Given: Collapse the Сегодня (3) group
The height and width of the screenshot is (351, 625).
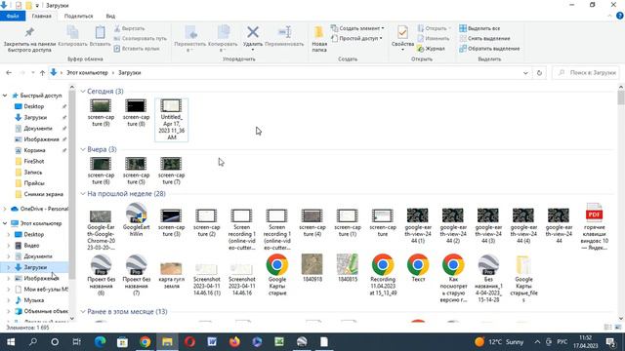Looking at the screenshot, I should tap(83, 92).
